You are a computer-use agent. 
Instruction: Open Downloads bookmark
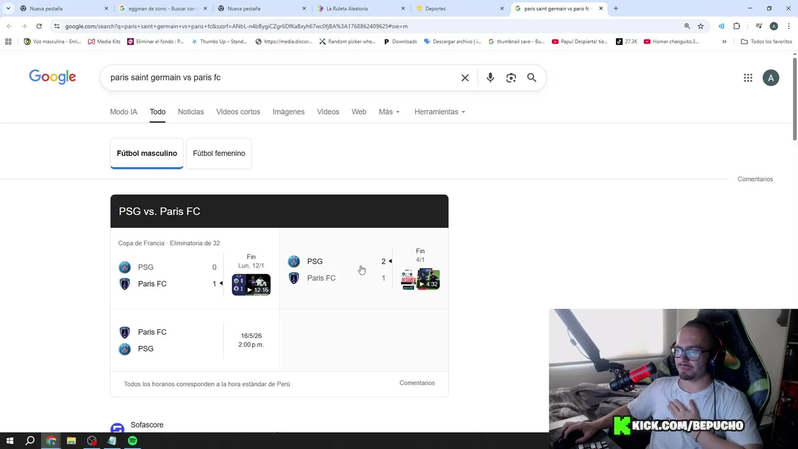tap(400, 42)
